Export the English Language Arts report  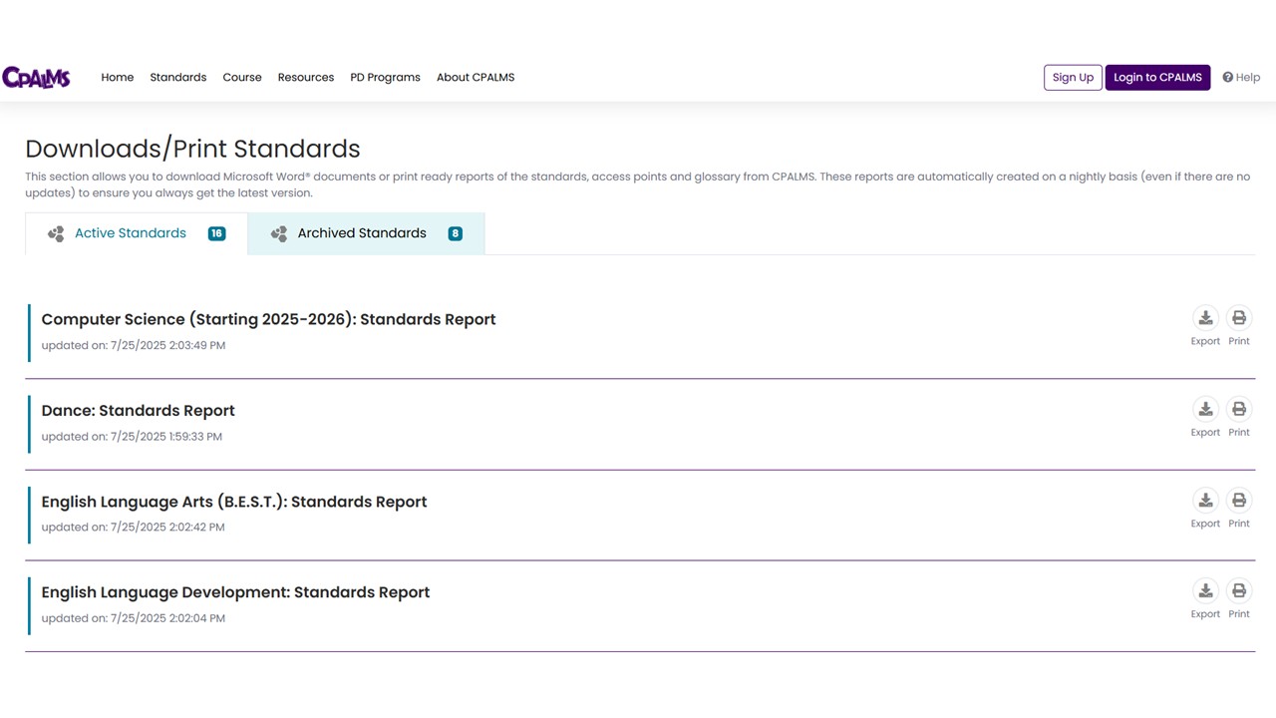click(x=1205, y=500)
